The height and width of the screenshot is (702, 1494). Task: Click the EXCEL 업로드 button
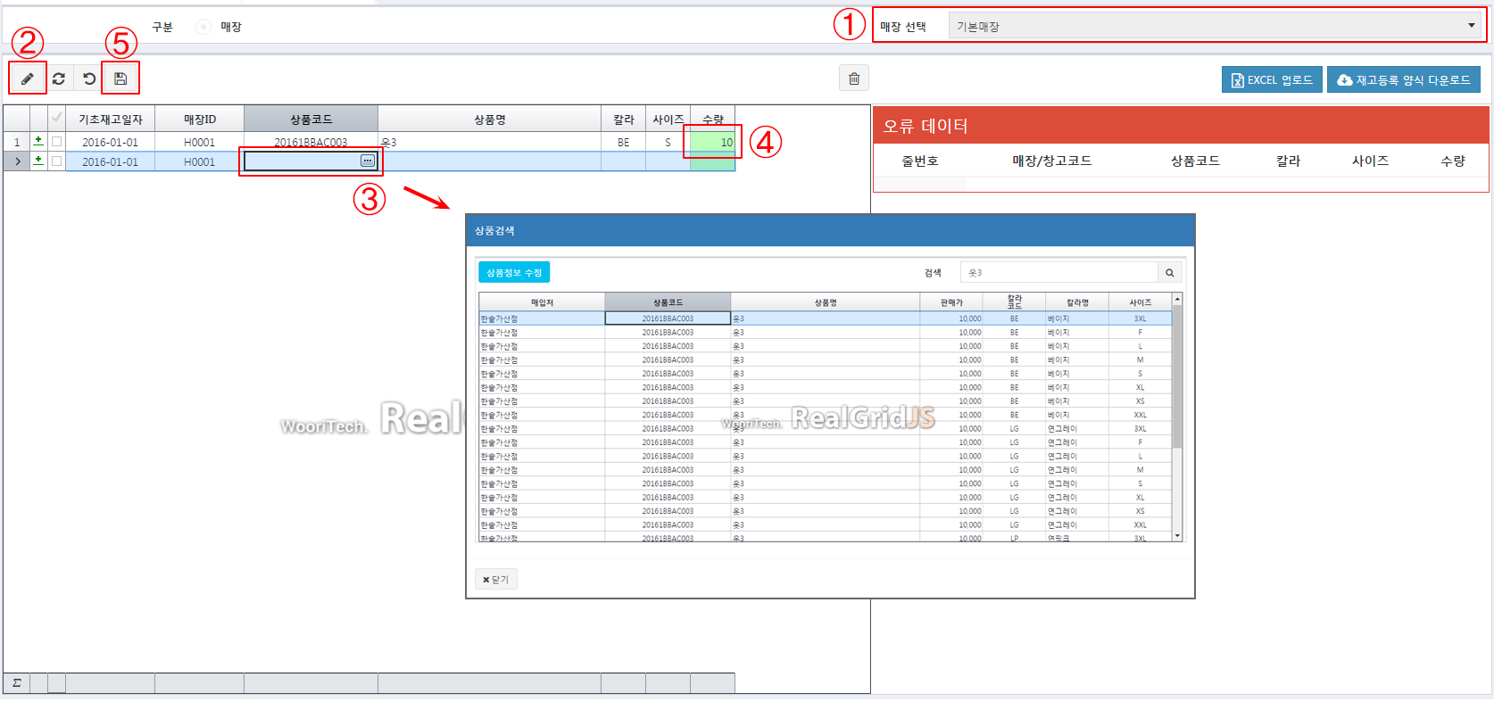tap(1272, 79)
